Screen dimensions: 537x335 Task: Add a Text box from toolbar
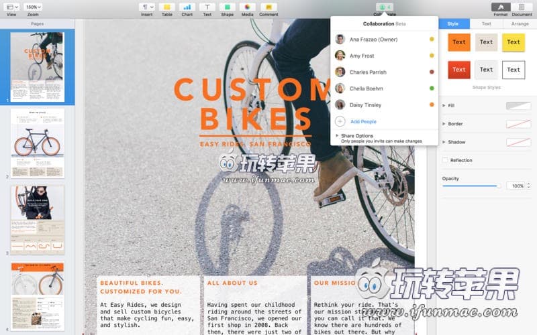pos(207,7)
